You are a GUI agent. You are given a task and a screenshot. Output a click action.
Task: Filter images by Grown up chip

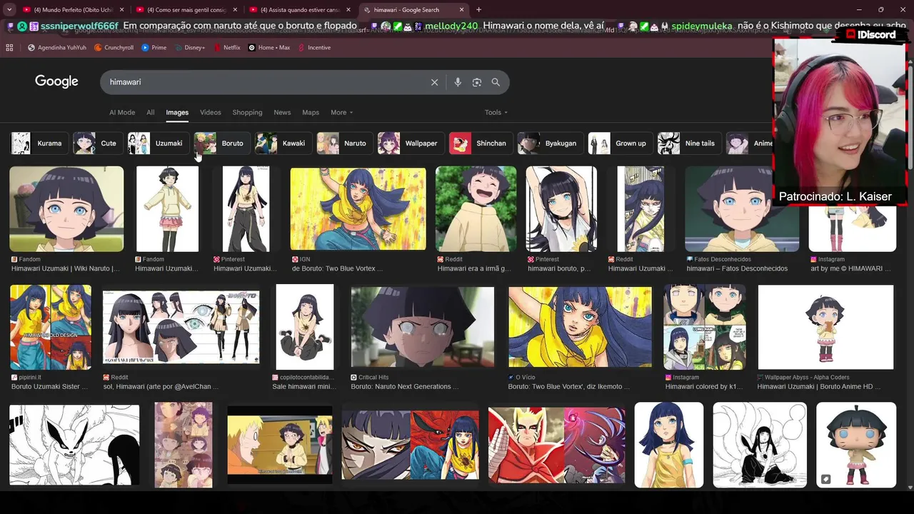tap(620, 143)
